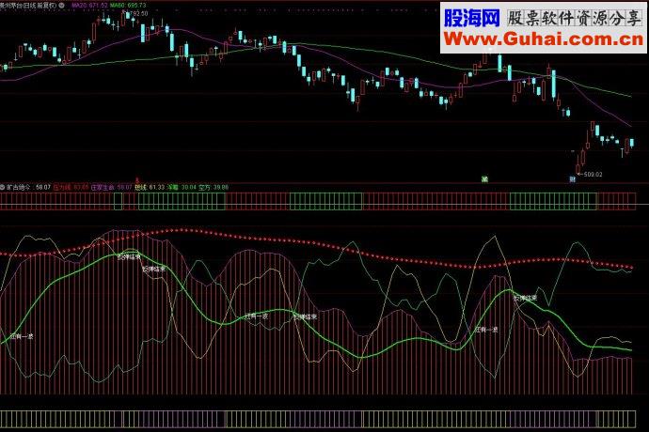
Task: Click the 509.02 low price annotation
Action: tap(593, 175)
